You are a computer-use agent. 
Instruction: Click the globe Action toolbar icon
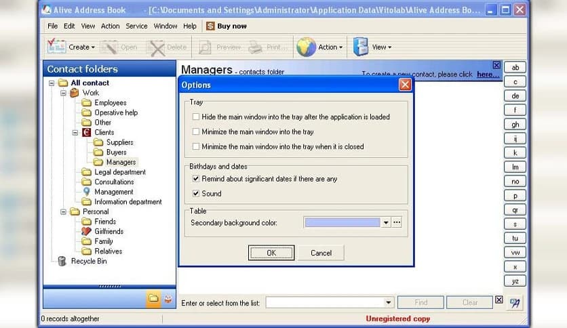point(307,47)
